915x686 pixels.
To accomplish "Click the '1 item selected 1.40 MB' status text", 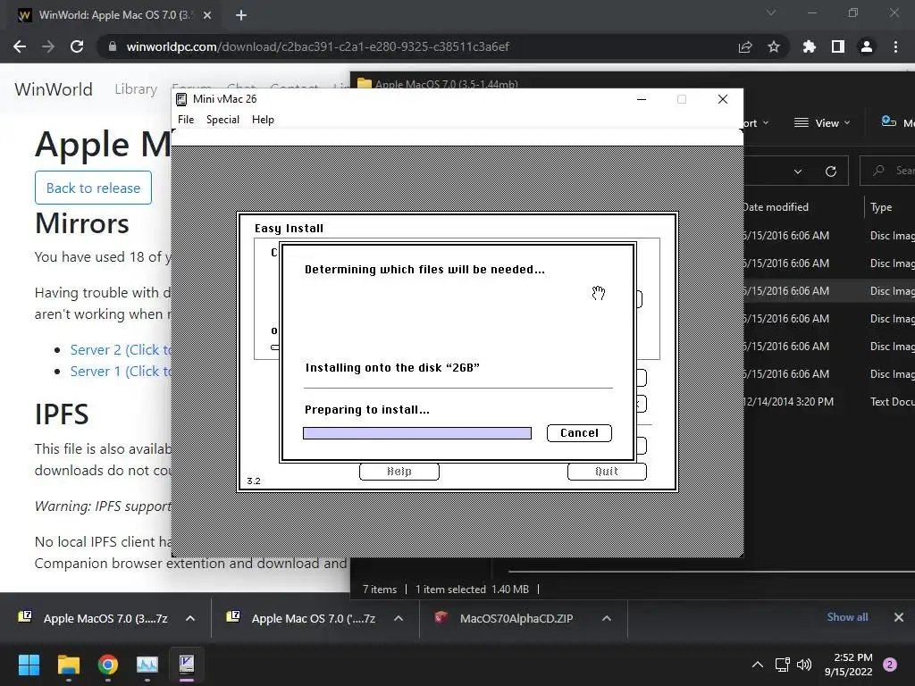I will click(472, 590).
